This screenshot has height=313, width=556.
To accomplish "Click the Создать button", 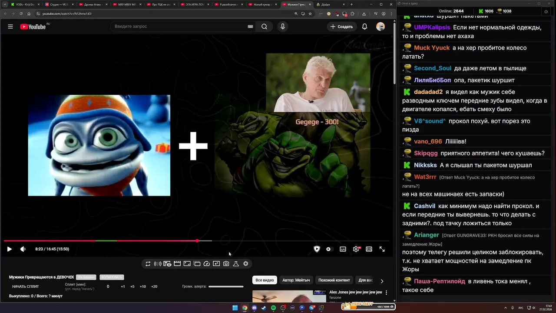I will tap(341, 27).
